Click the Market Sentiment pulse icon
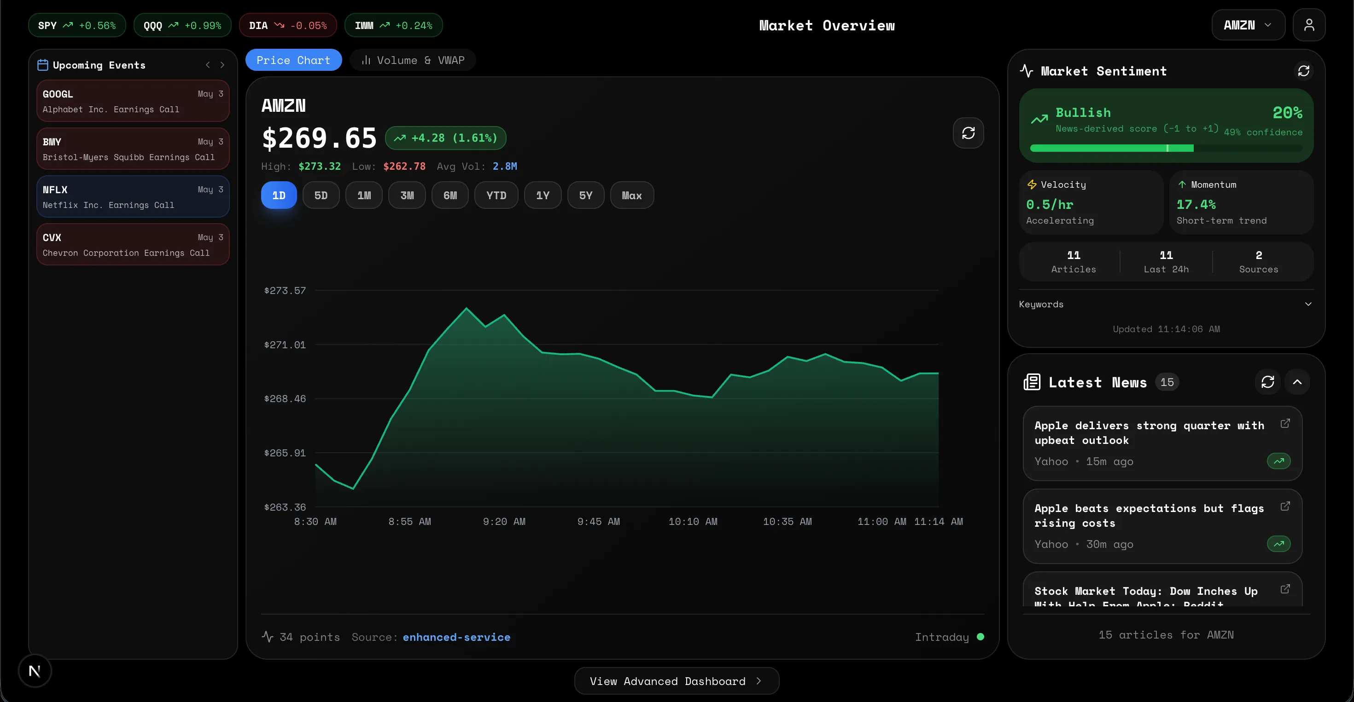 pos(1027,71)
